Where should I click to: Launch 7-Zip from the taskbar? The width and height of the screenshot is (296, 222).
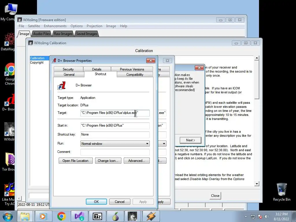[97, 216]
